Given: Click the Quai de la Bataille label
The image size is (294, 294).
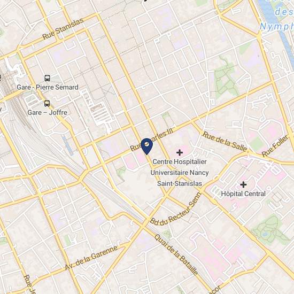Looking at the screenshot, I should 176,255.
